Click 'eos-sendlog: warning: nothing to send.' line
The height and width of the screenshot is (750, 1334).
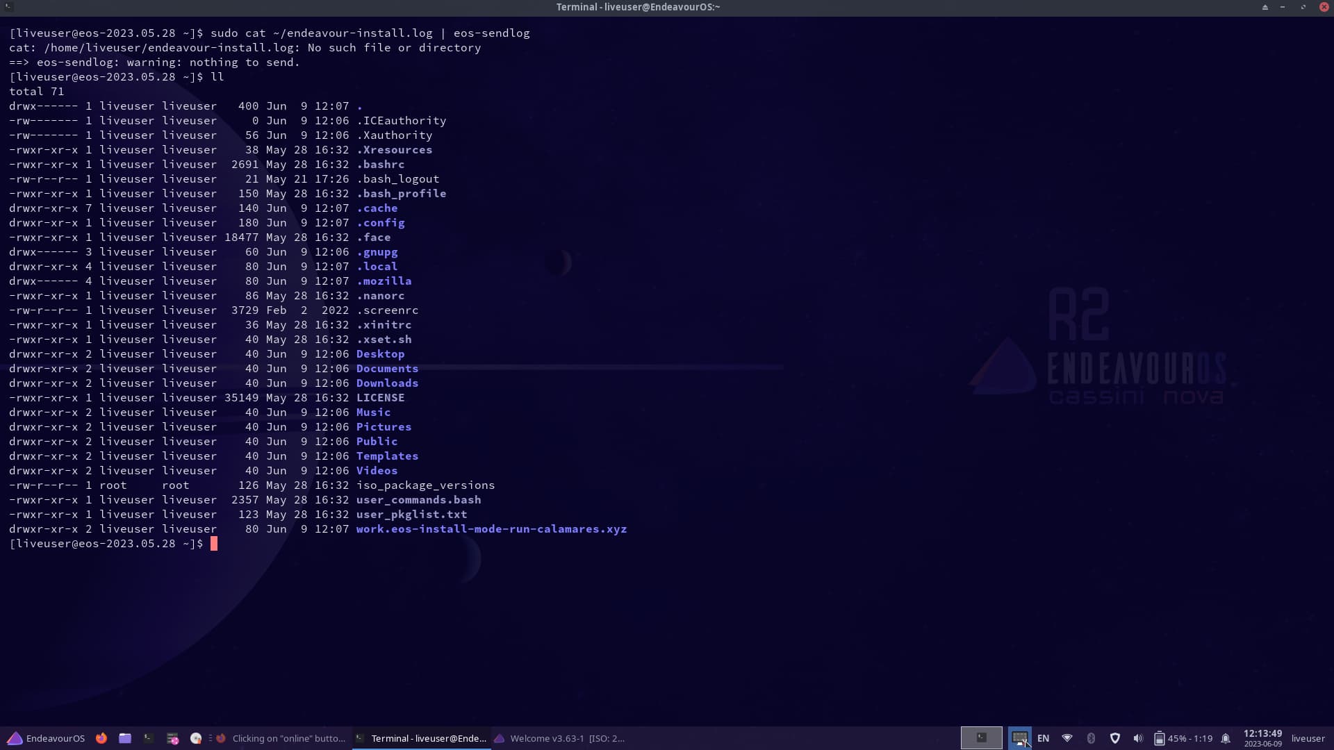click(x=154, y=62)
